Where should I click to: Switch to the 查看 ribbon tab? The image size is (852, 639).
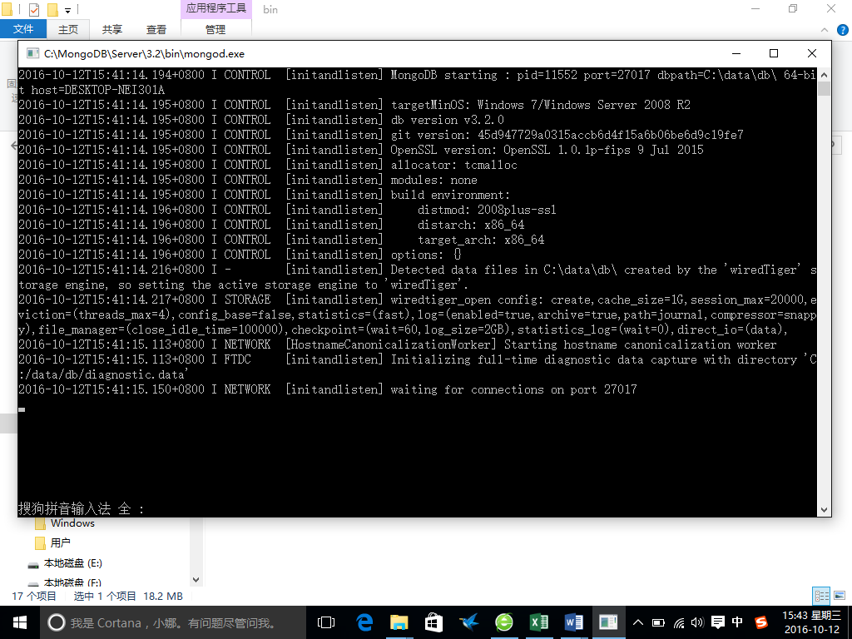point(156,29)
